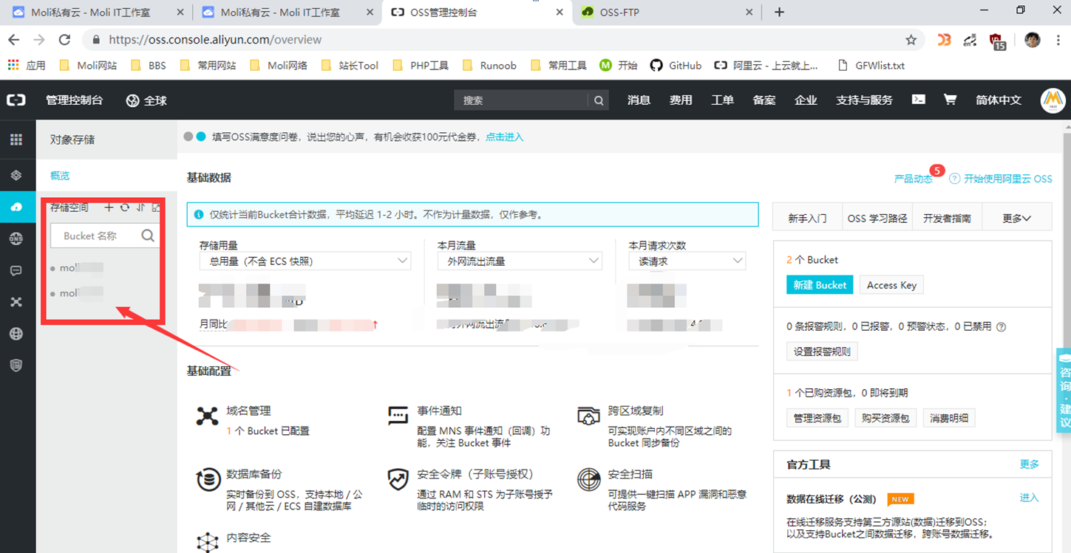Screen dimensions: 1071x553
Task: Open the 读请求 request type dropdown
Action: click(x=687, y=261)
